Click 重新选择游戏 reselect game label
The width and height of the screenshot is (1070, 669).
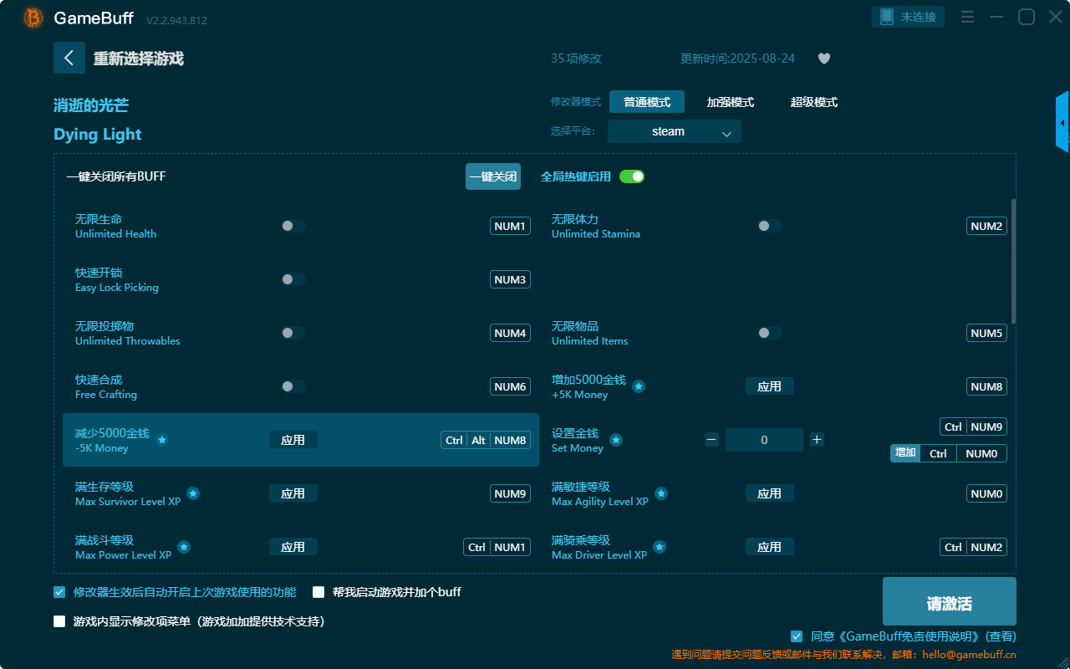[139, 59]
